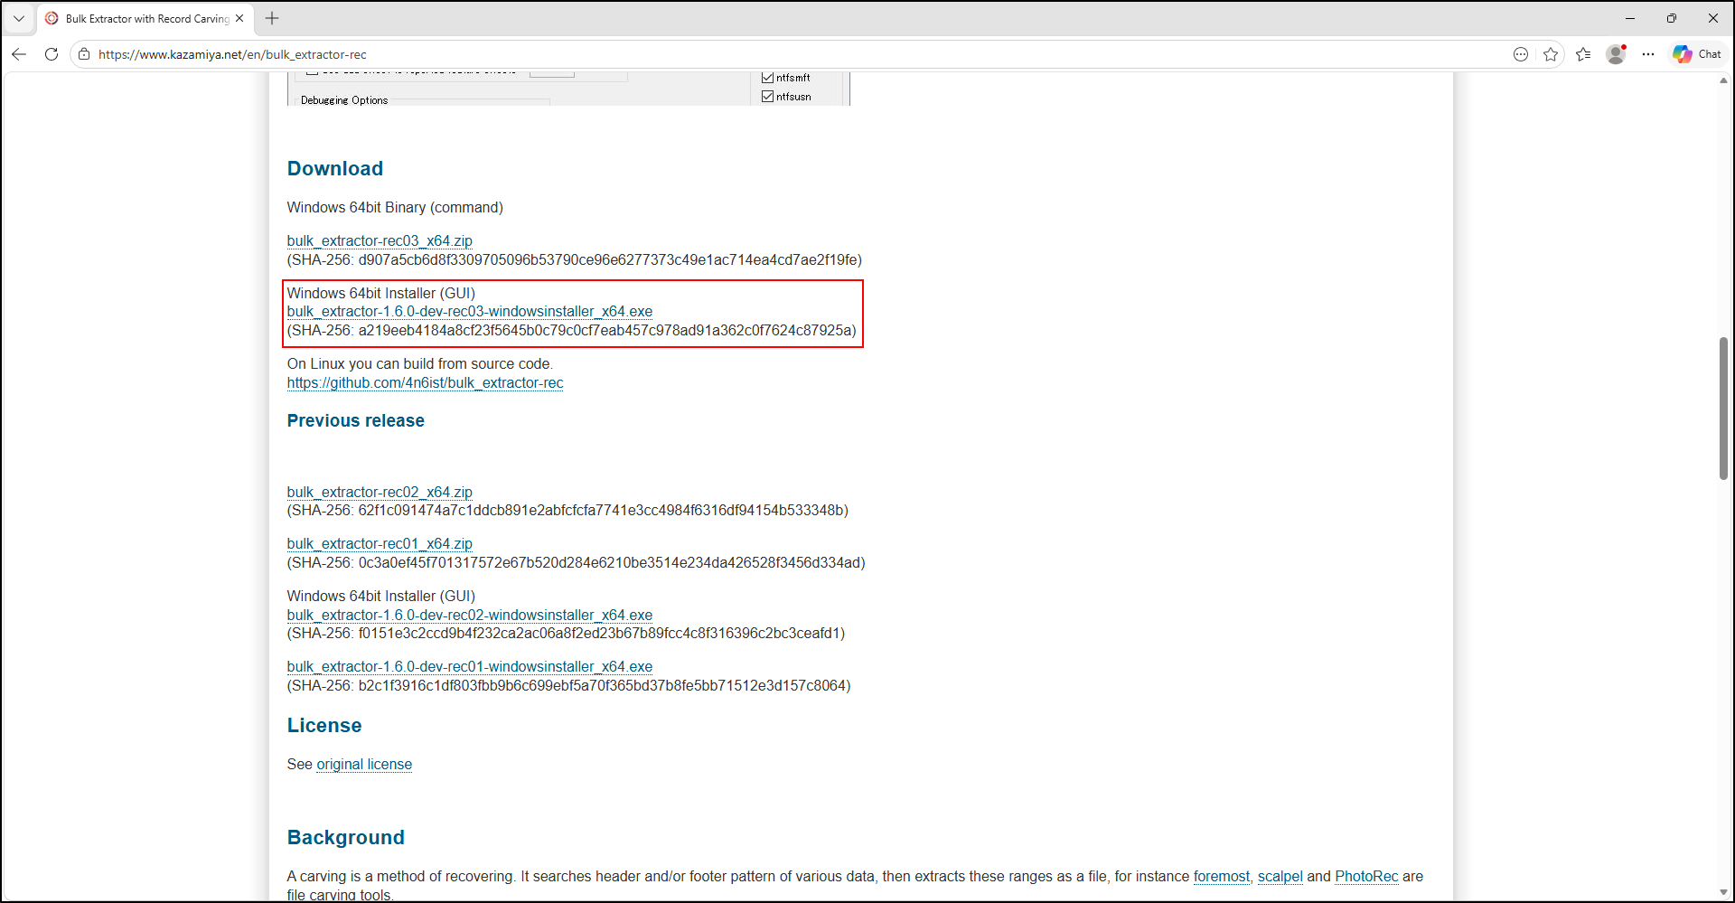Open the tab search chevron

[19, 18]
